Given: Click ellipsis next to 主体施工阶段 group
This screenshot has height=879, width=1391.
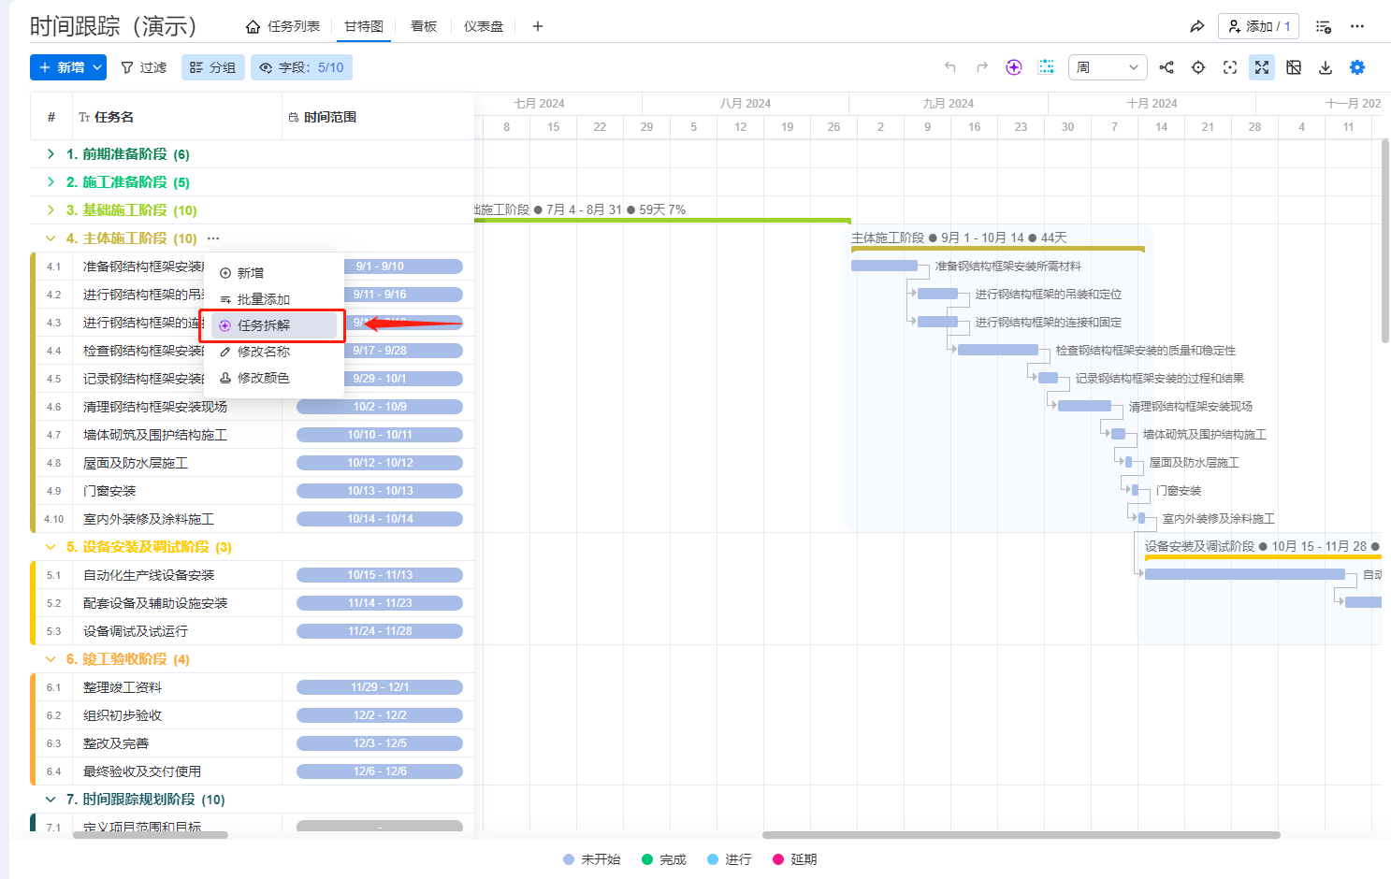Looking at the screenshot, I should 213,238.
